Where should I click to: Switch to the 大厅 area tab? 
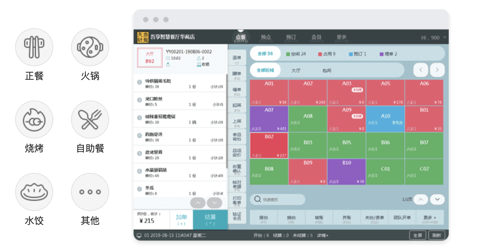296,71
